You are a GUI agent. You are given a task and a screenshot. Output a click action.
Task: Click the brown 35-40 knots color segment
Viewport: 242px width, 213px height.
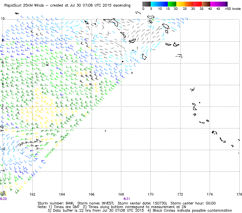tap(206, 4)
